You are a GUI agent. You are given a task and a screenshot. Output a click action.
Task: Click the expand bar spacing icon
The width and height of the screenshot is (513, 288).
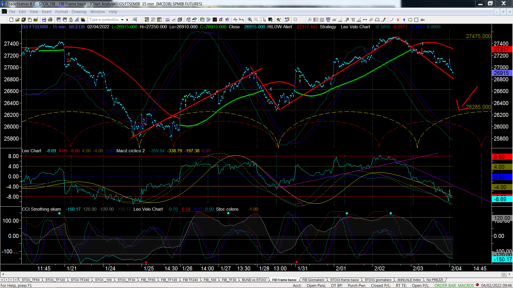242,20
